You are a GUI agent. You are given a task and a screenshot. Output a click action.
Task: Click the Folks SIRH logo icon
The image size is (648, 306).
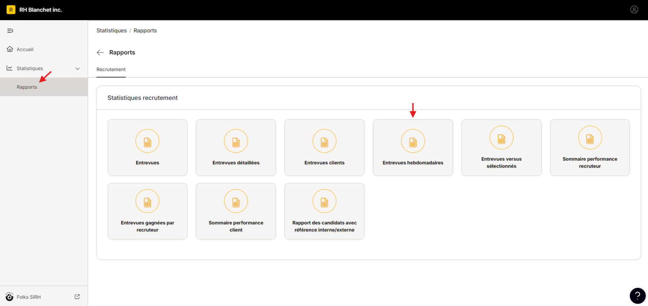tap(9, 297)
